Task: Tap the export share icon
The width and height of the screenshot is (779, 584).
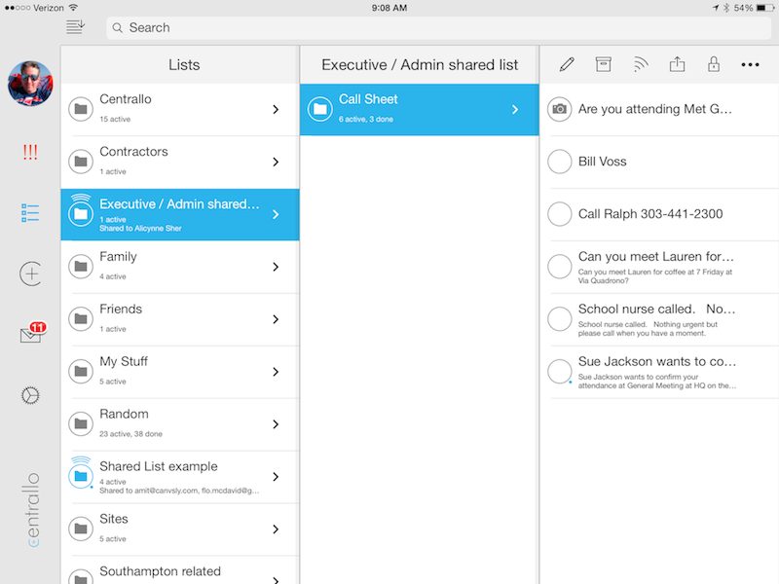Action: [677, 65]
